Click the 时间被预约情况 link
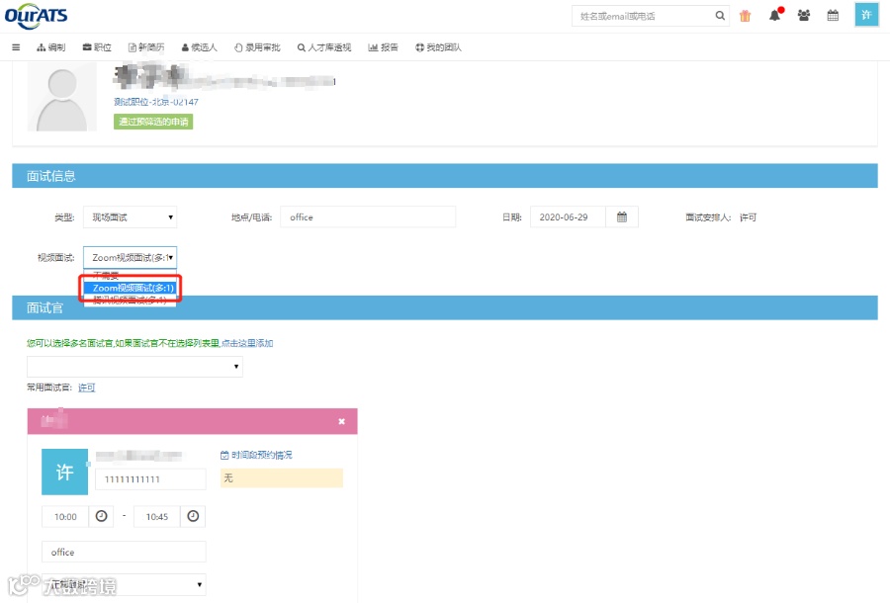Viewport: 890px width, 603px height. (256, 455)
